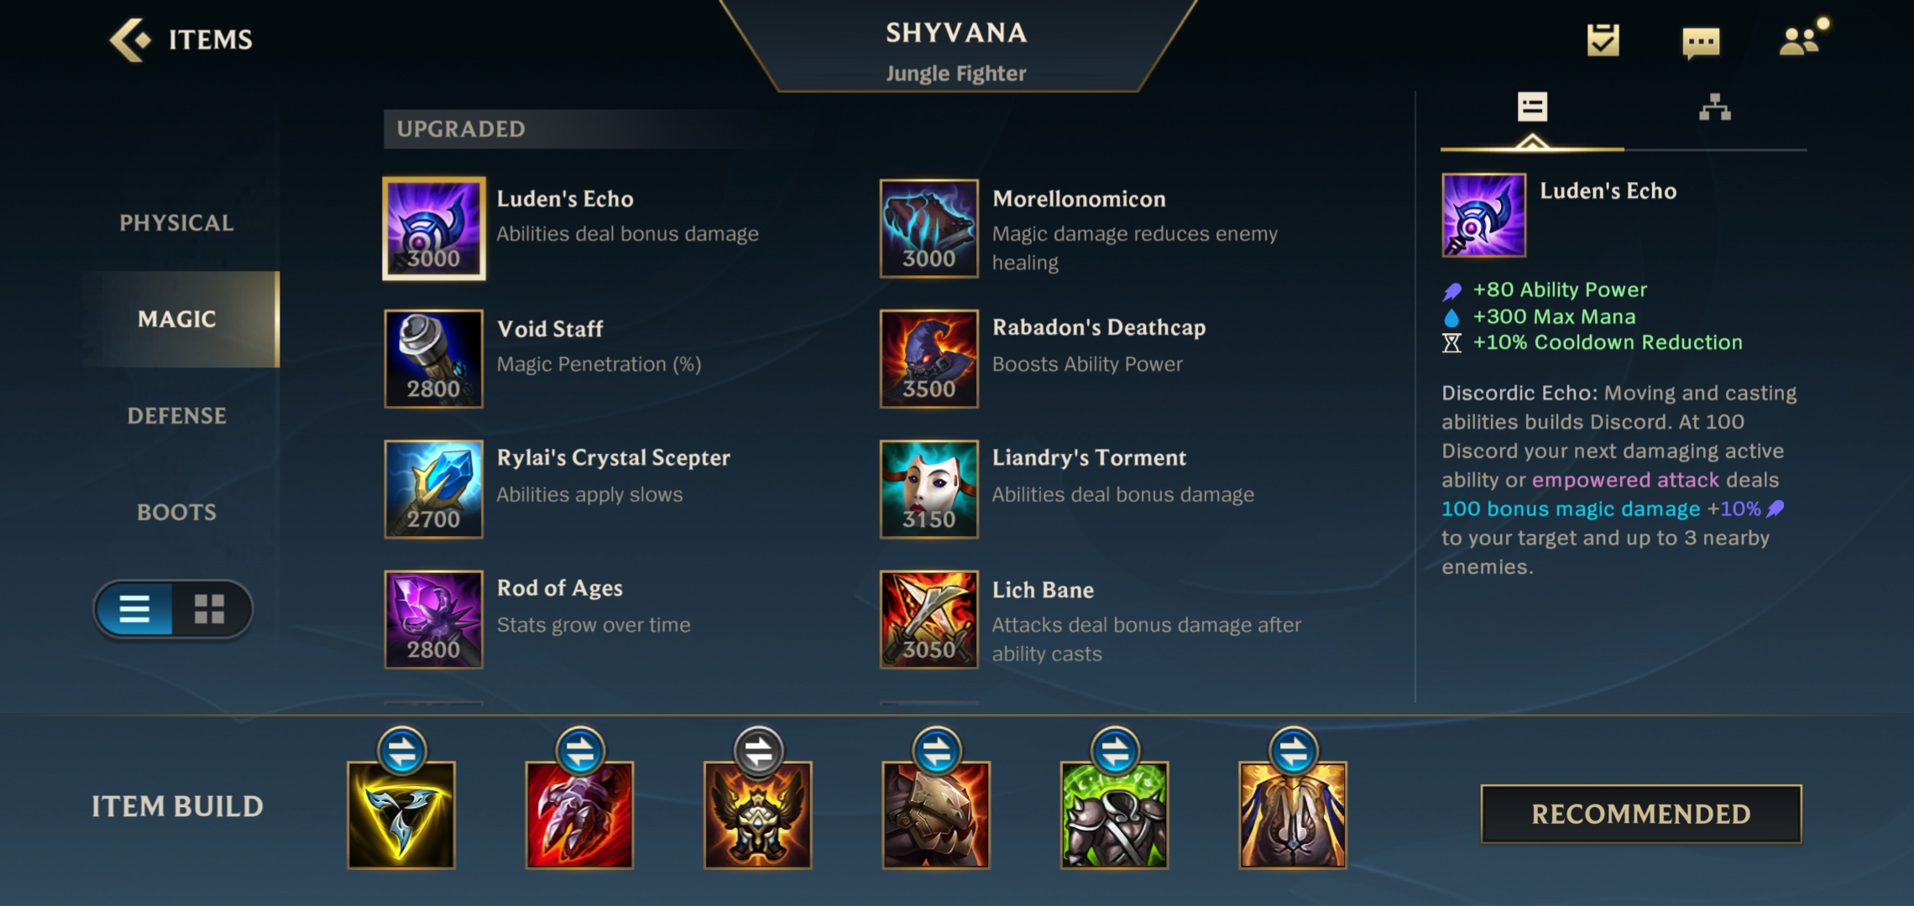Click the Recommended build button

point(1640,814)
